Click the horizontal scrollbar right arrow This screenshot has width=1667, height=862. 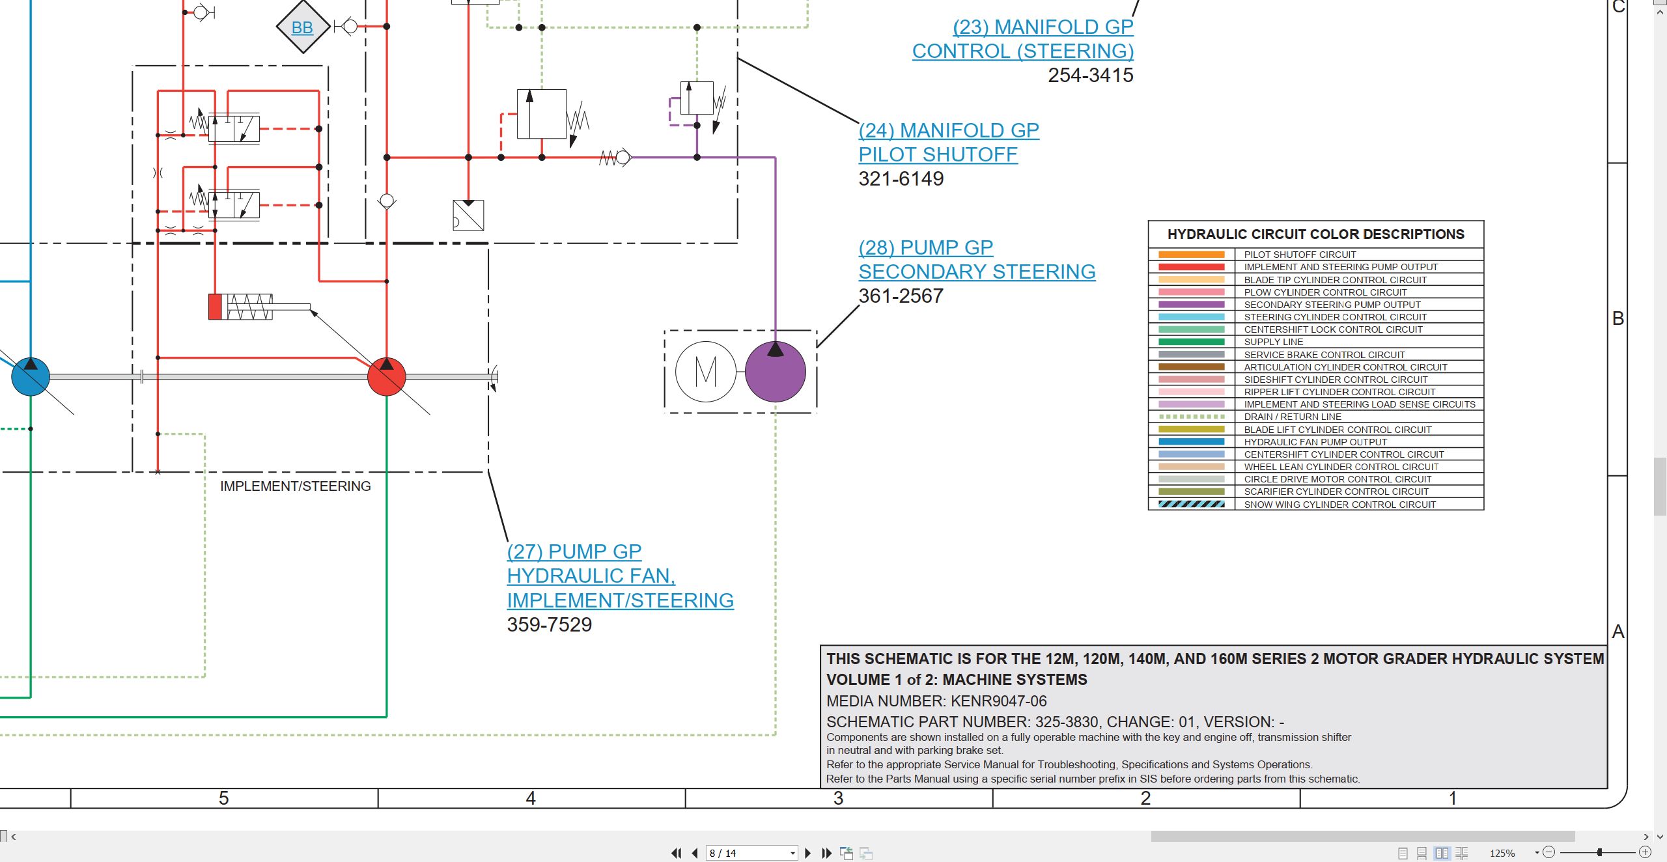(x=1646, y=837)
